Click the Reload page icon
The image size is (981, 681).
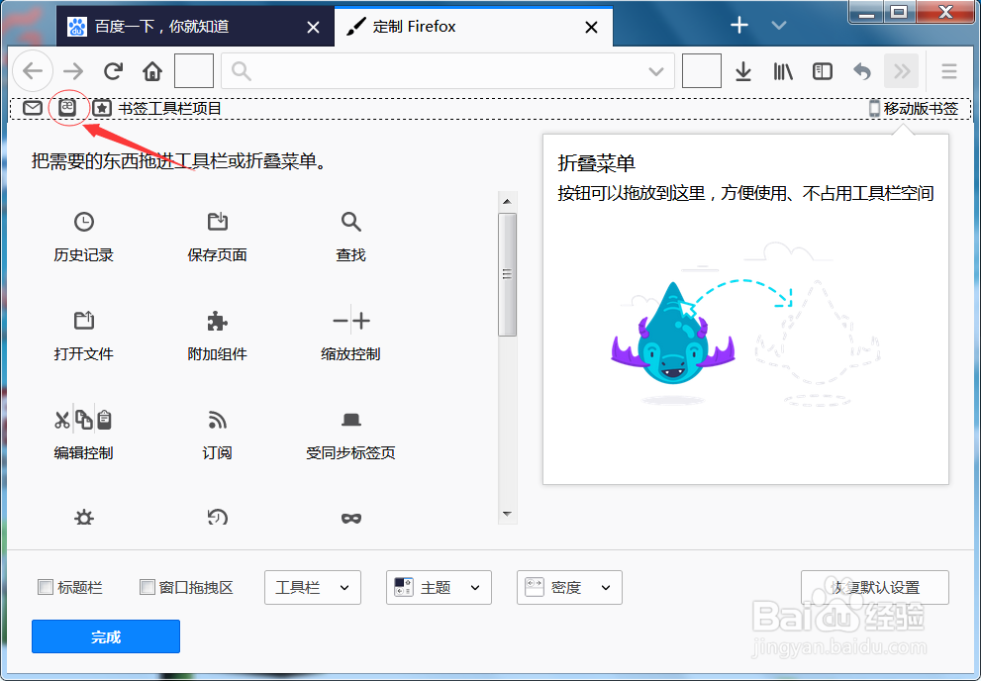click(x=113, y=71)
